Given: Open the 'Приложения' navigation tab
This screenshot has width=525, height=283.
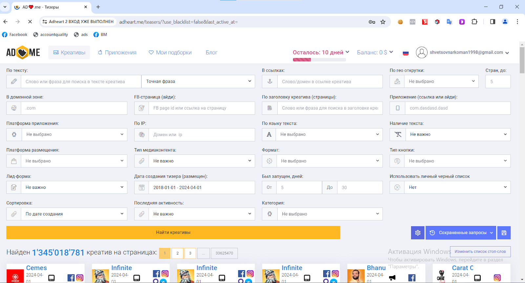Looking at the screenshot, I should pos(117,52).
